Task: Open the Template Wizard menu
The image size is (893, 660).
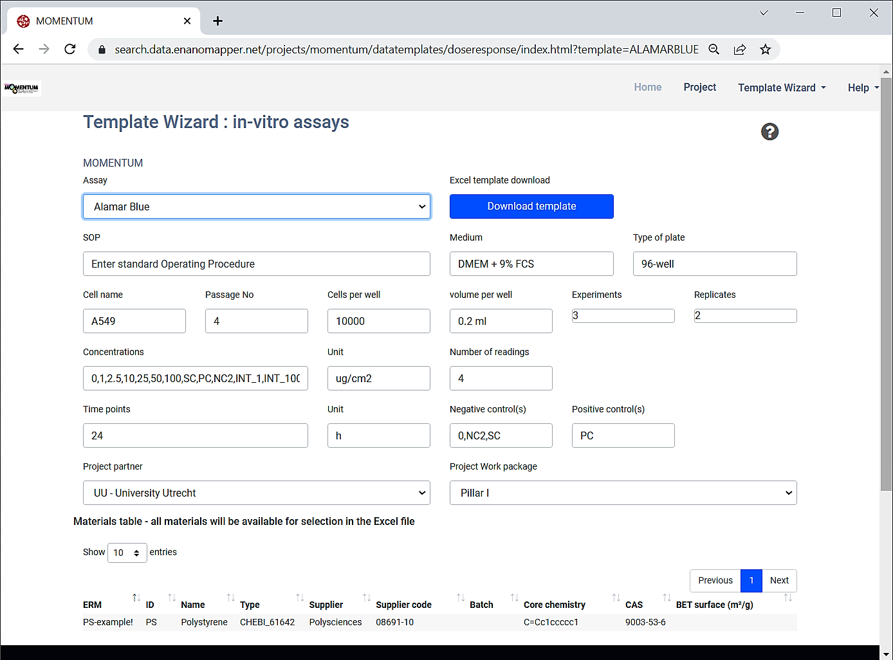Action: 781,87
